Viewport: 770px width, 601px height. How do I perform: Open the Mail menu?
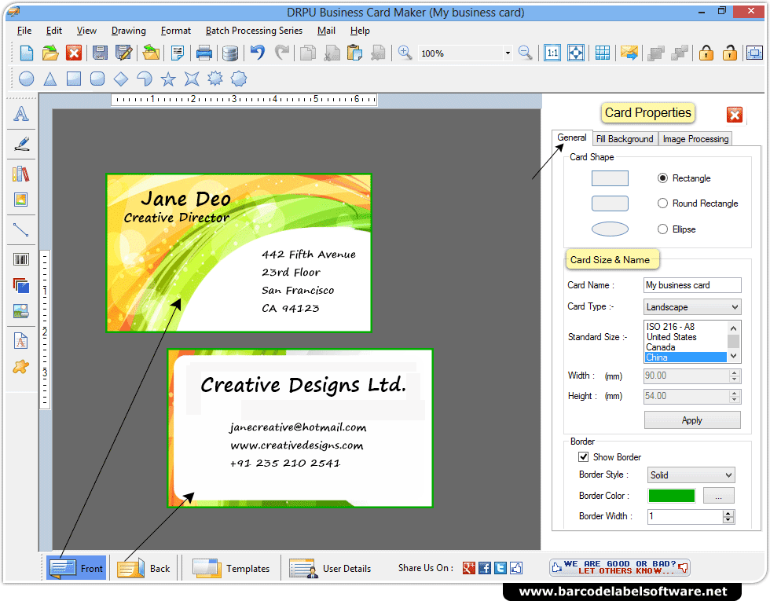[326, 31]
